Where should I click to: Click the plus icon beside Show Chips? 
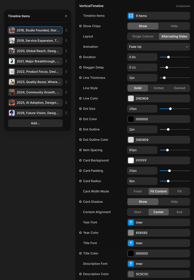[x=80, y=26]
